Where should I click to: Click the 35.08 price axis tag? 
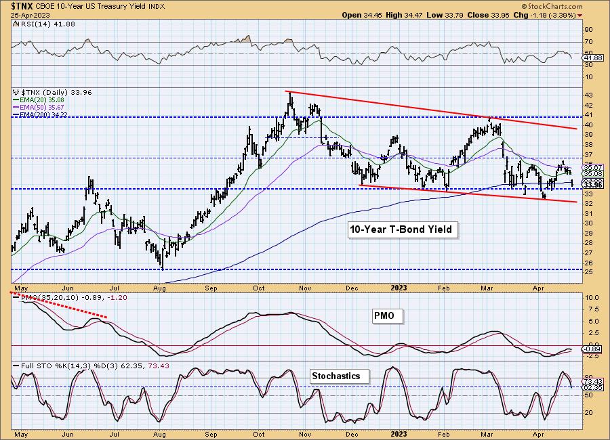[x=593, y=174]
